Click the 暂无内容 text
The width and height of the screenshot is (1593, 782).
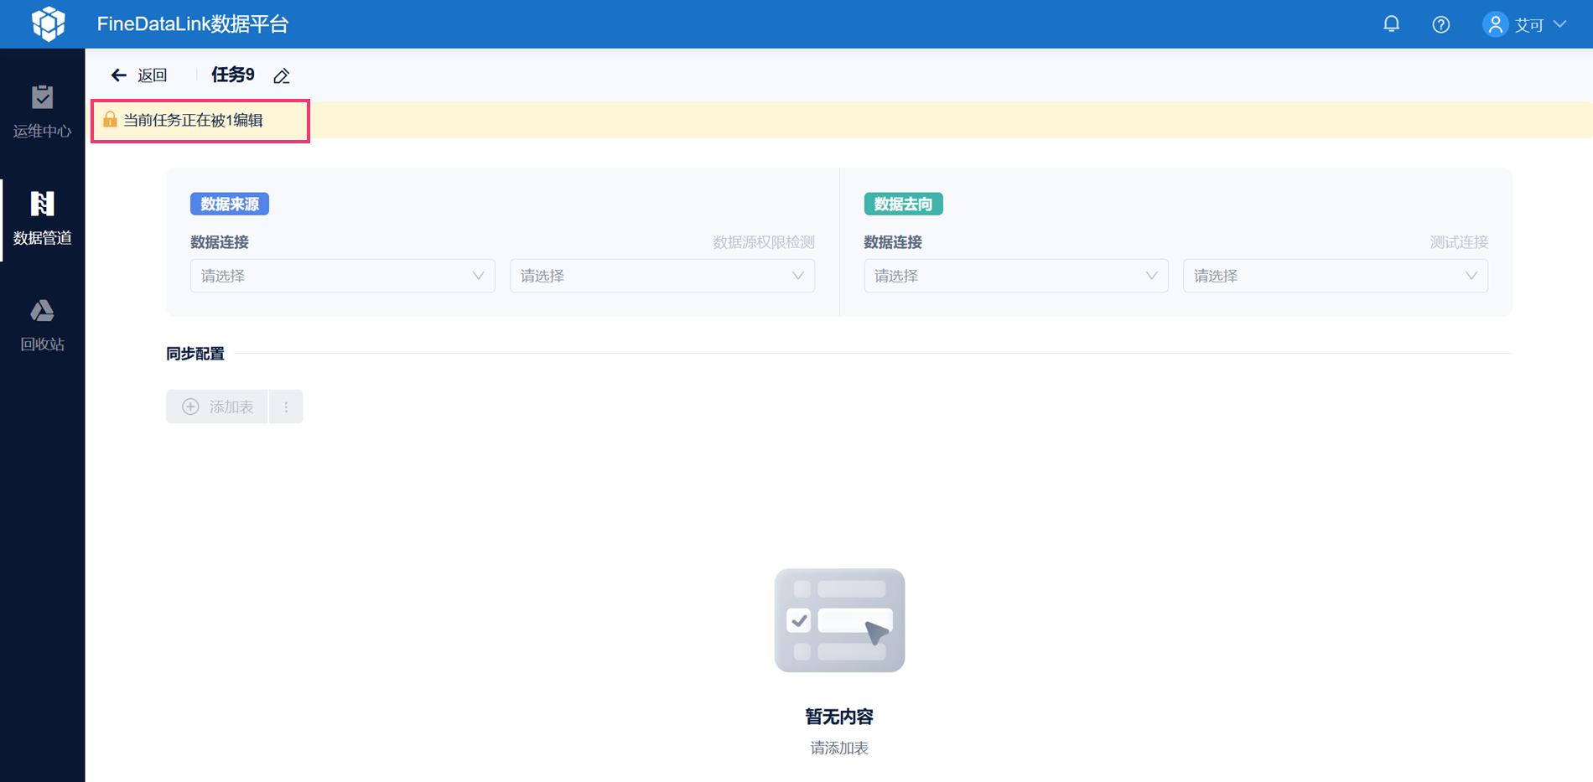[839, 717]
